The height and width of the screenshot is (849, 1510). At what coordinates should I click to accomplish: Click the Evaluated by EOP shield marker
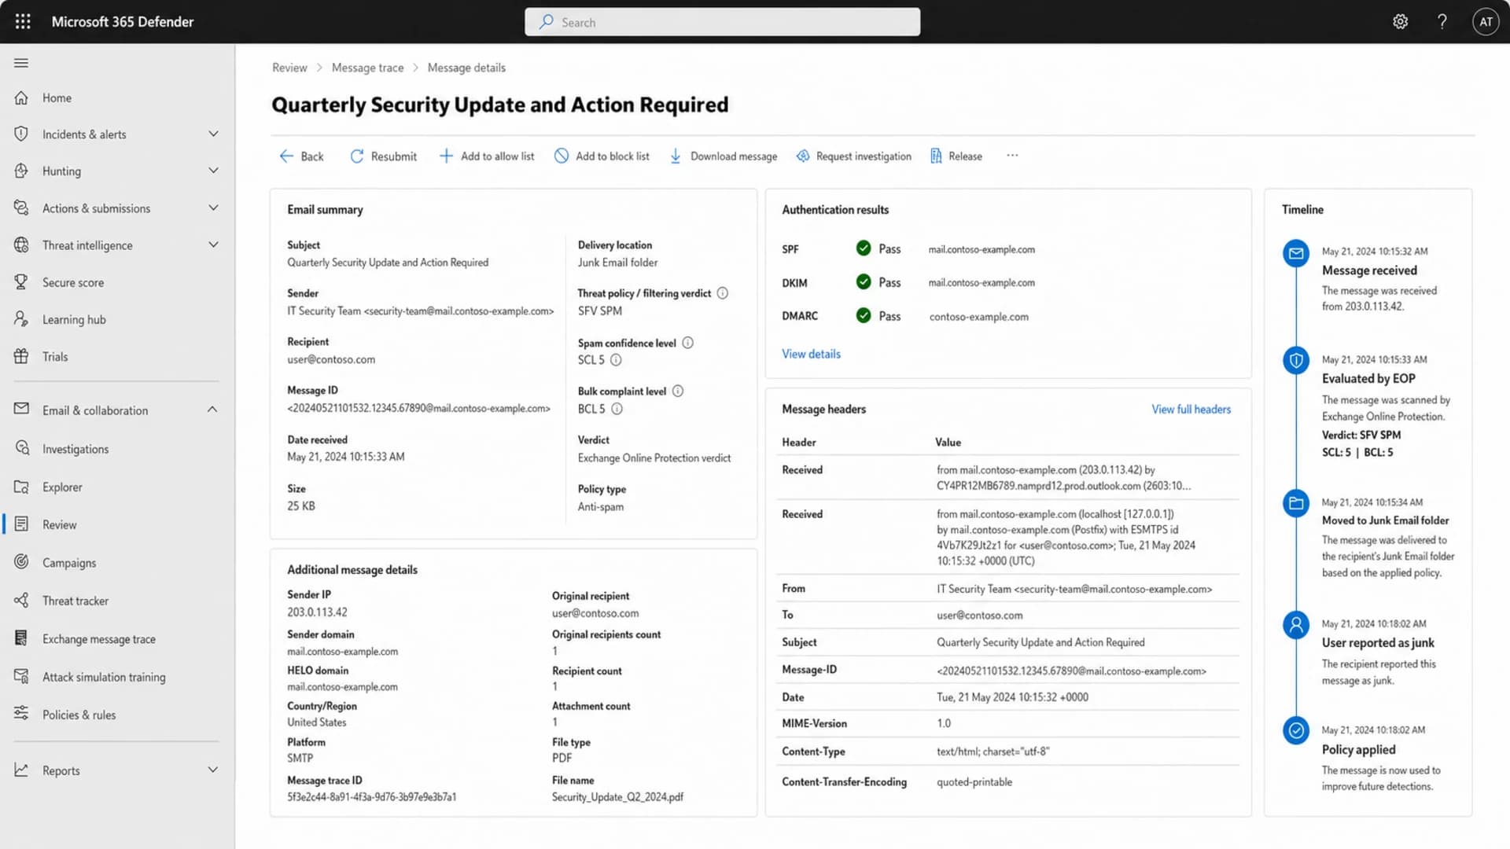1295,360
